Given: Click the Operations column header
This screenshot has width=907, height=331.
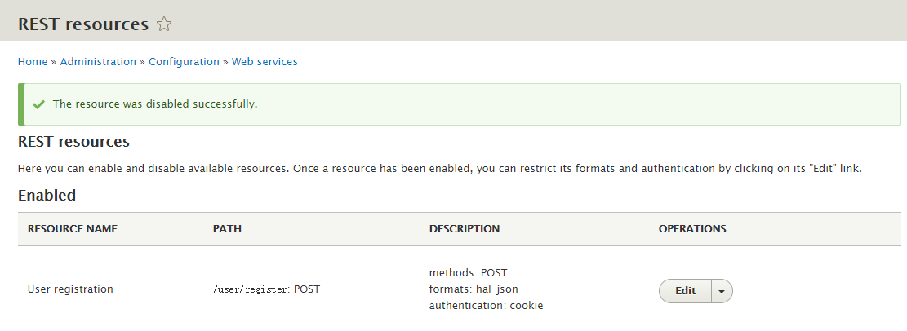Looking at the screenshot, I should (x=692, y=229).
